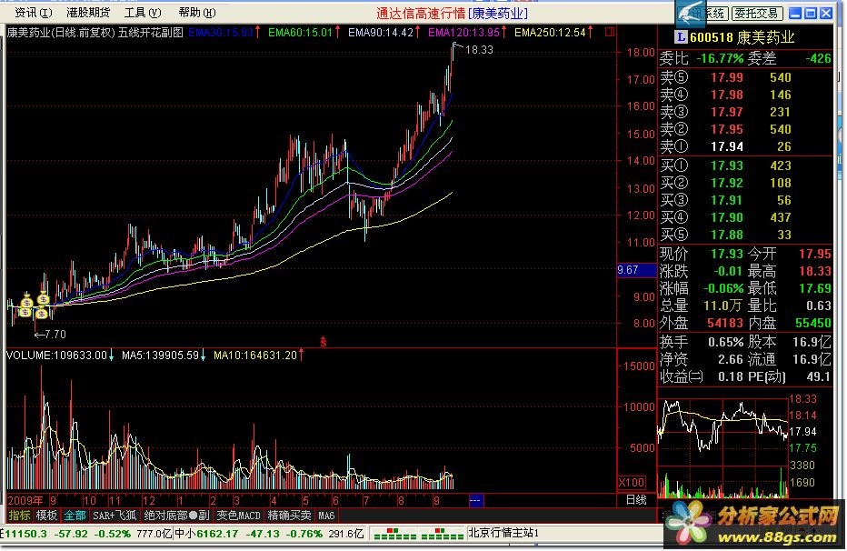Viewport: 847px width, 551px height.
Task: Click the lower-right money bag signal icon
Action: (x=42, y=313)
